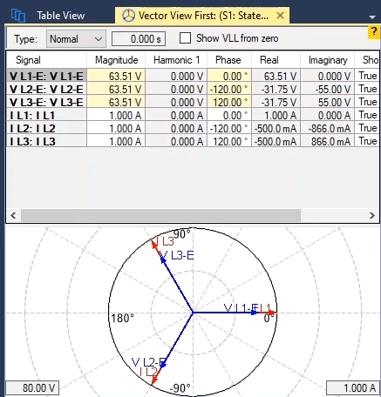Select the Vector View First tab
This screenshot has width=381, height=397.
click(202, 16)
